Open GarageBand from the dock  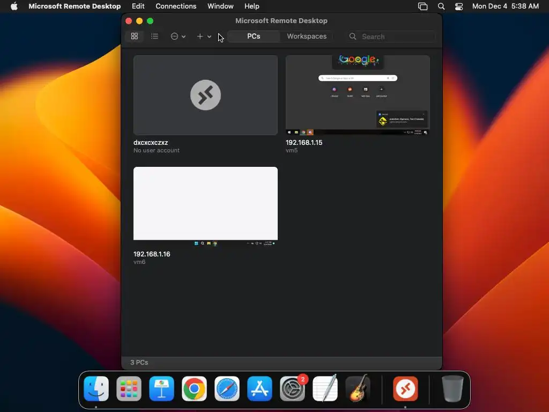pyautogui.click(x=358, y=388)
